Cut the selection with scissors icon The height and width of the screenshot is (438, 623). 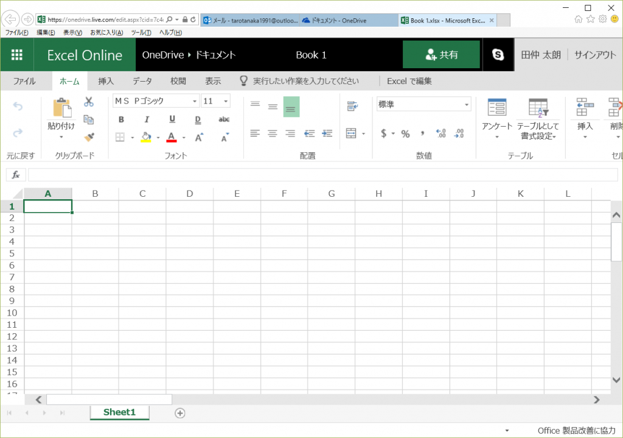click(89, 102)
